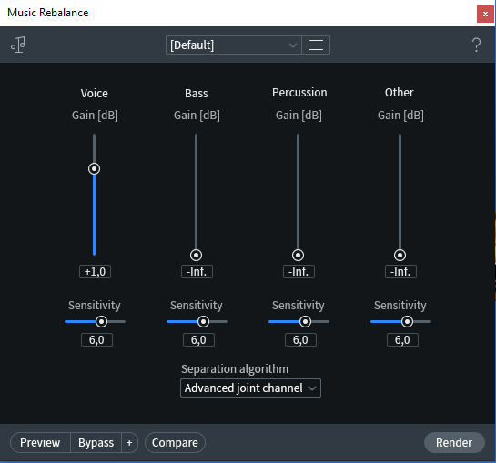
Task: Select the Percussion gain -Inf. value field
Action: click(299, 271)
